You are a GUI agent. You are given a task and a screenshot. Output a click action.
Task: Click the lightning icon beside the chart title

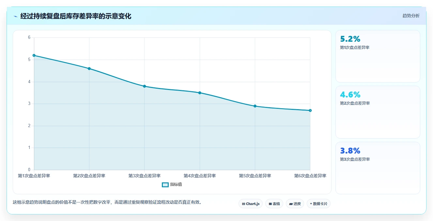15,16
